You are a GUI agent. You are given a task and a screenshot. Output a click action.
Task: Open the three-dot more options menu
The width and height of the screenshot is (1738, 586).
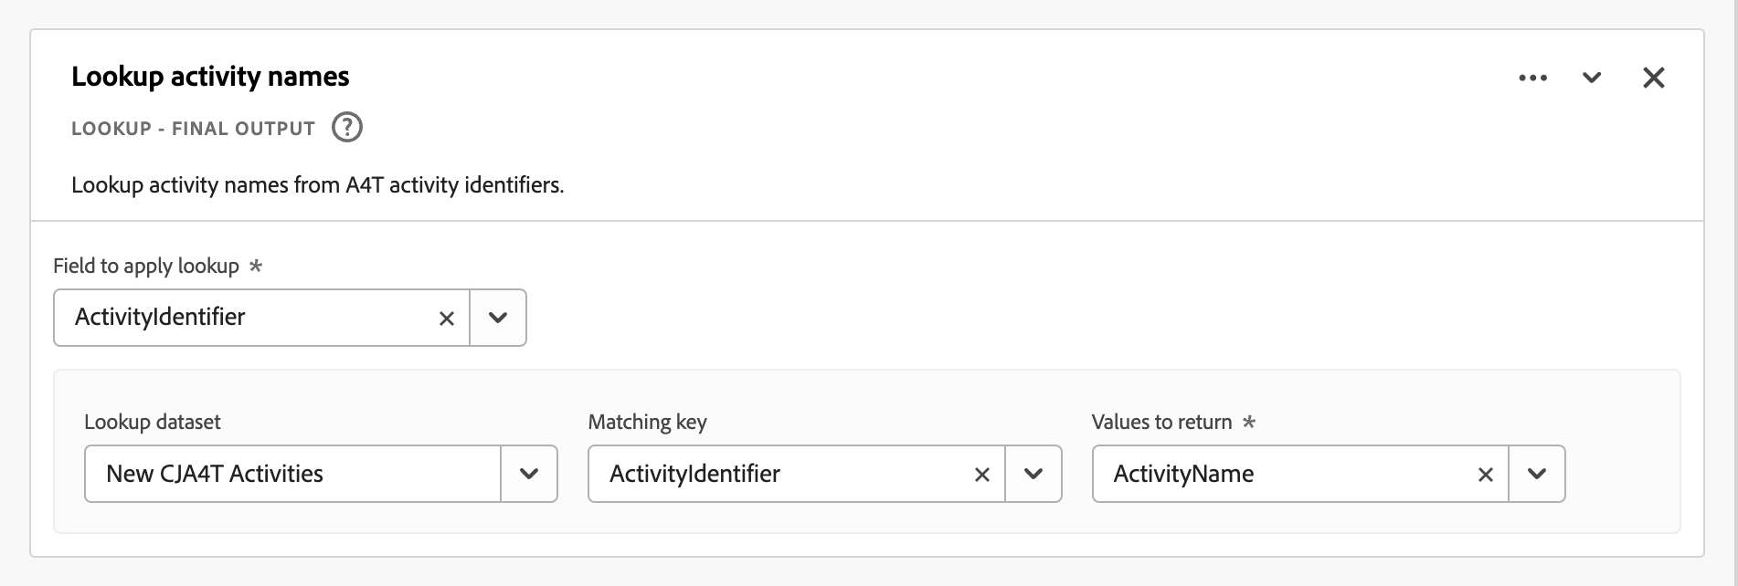pos(1532,78)
